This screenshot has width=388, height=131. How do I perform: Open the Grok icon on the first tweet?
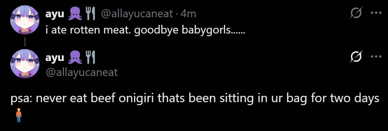[356, 13]
